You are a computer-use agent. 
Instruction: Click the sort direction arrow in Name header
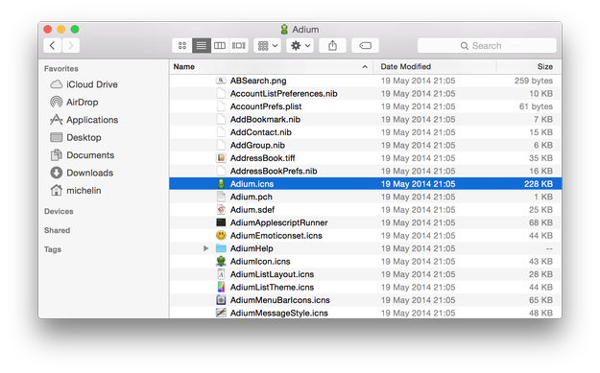tap(365, 67)
